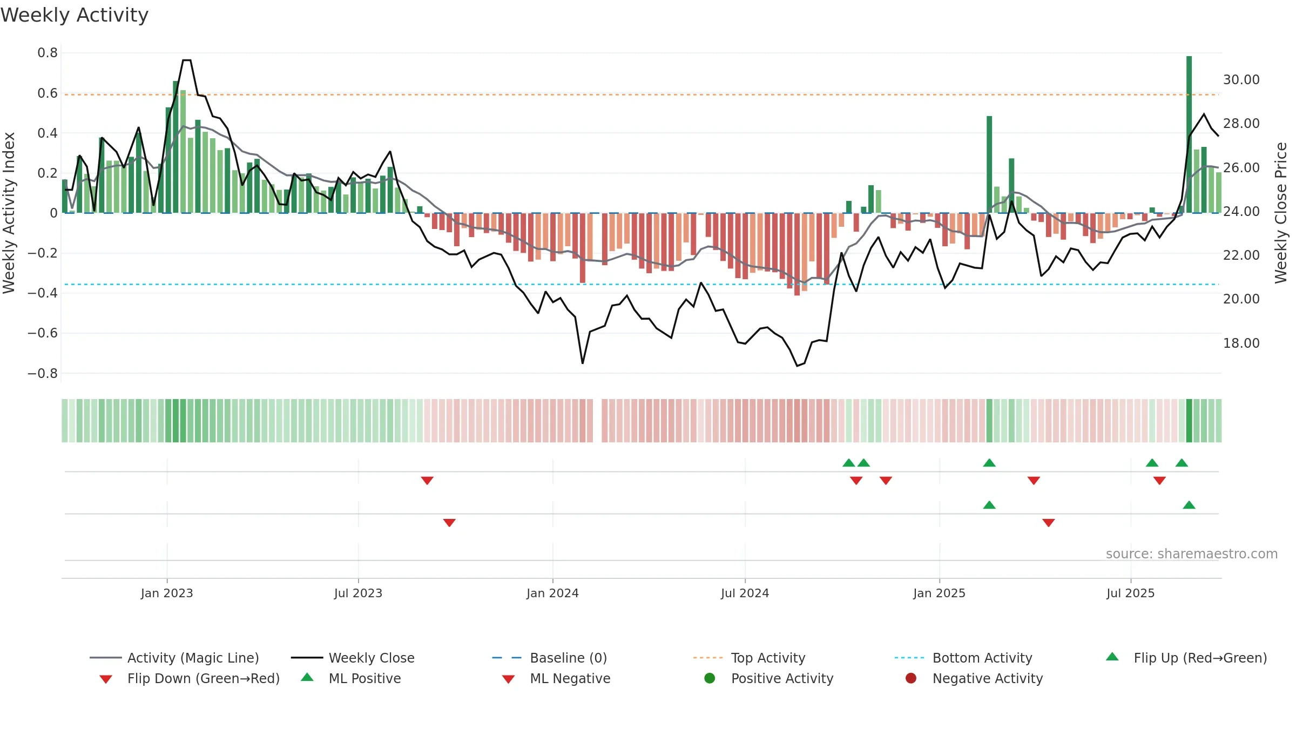The image size is (1296, 729).
Task: Click the tall green bar in early 2025
Action: point(989,165)
